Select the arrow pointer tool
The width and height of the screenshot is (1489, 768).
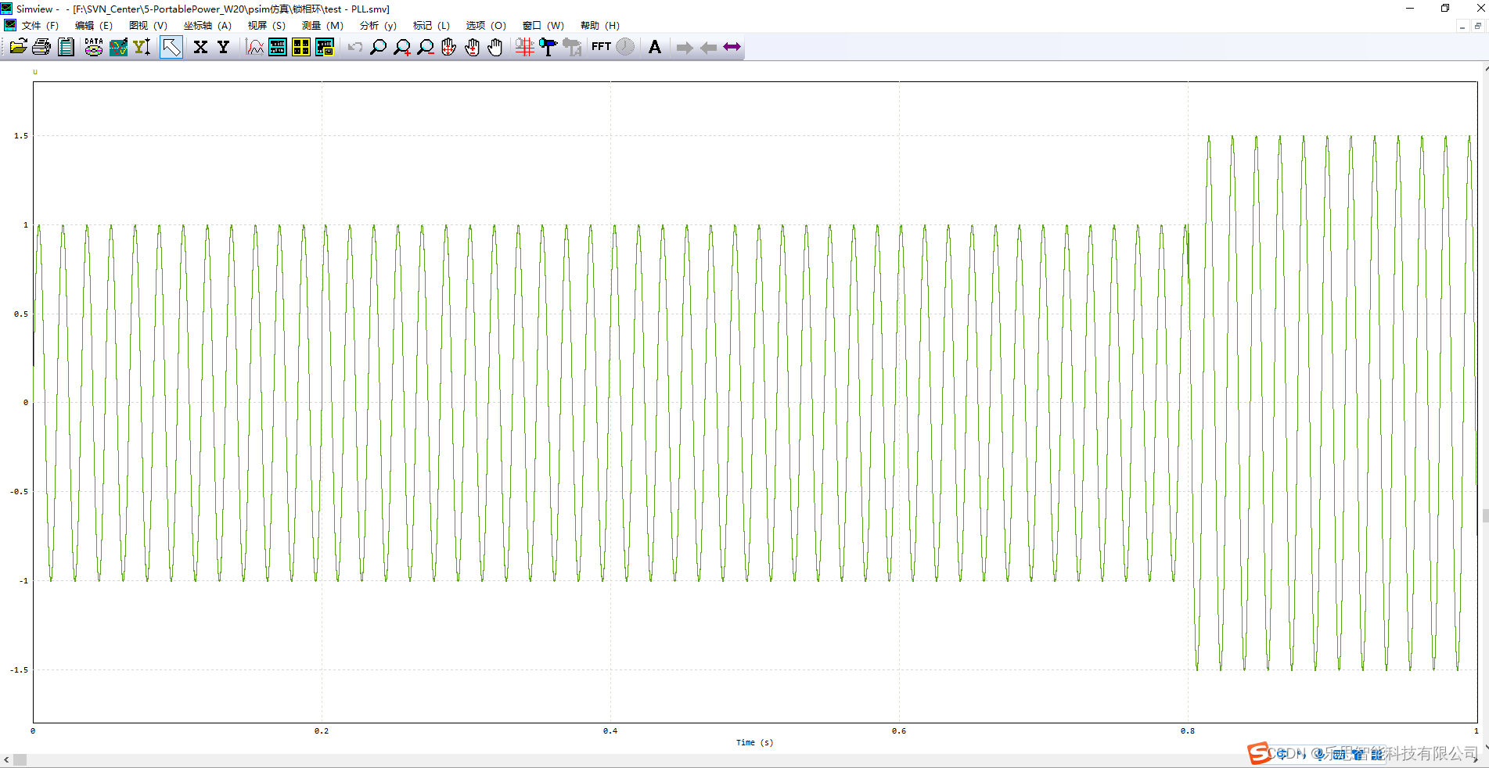tap(171, 47)
